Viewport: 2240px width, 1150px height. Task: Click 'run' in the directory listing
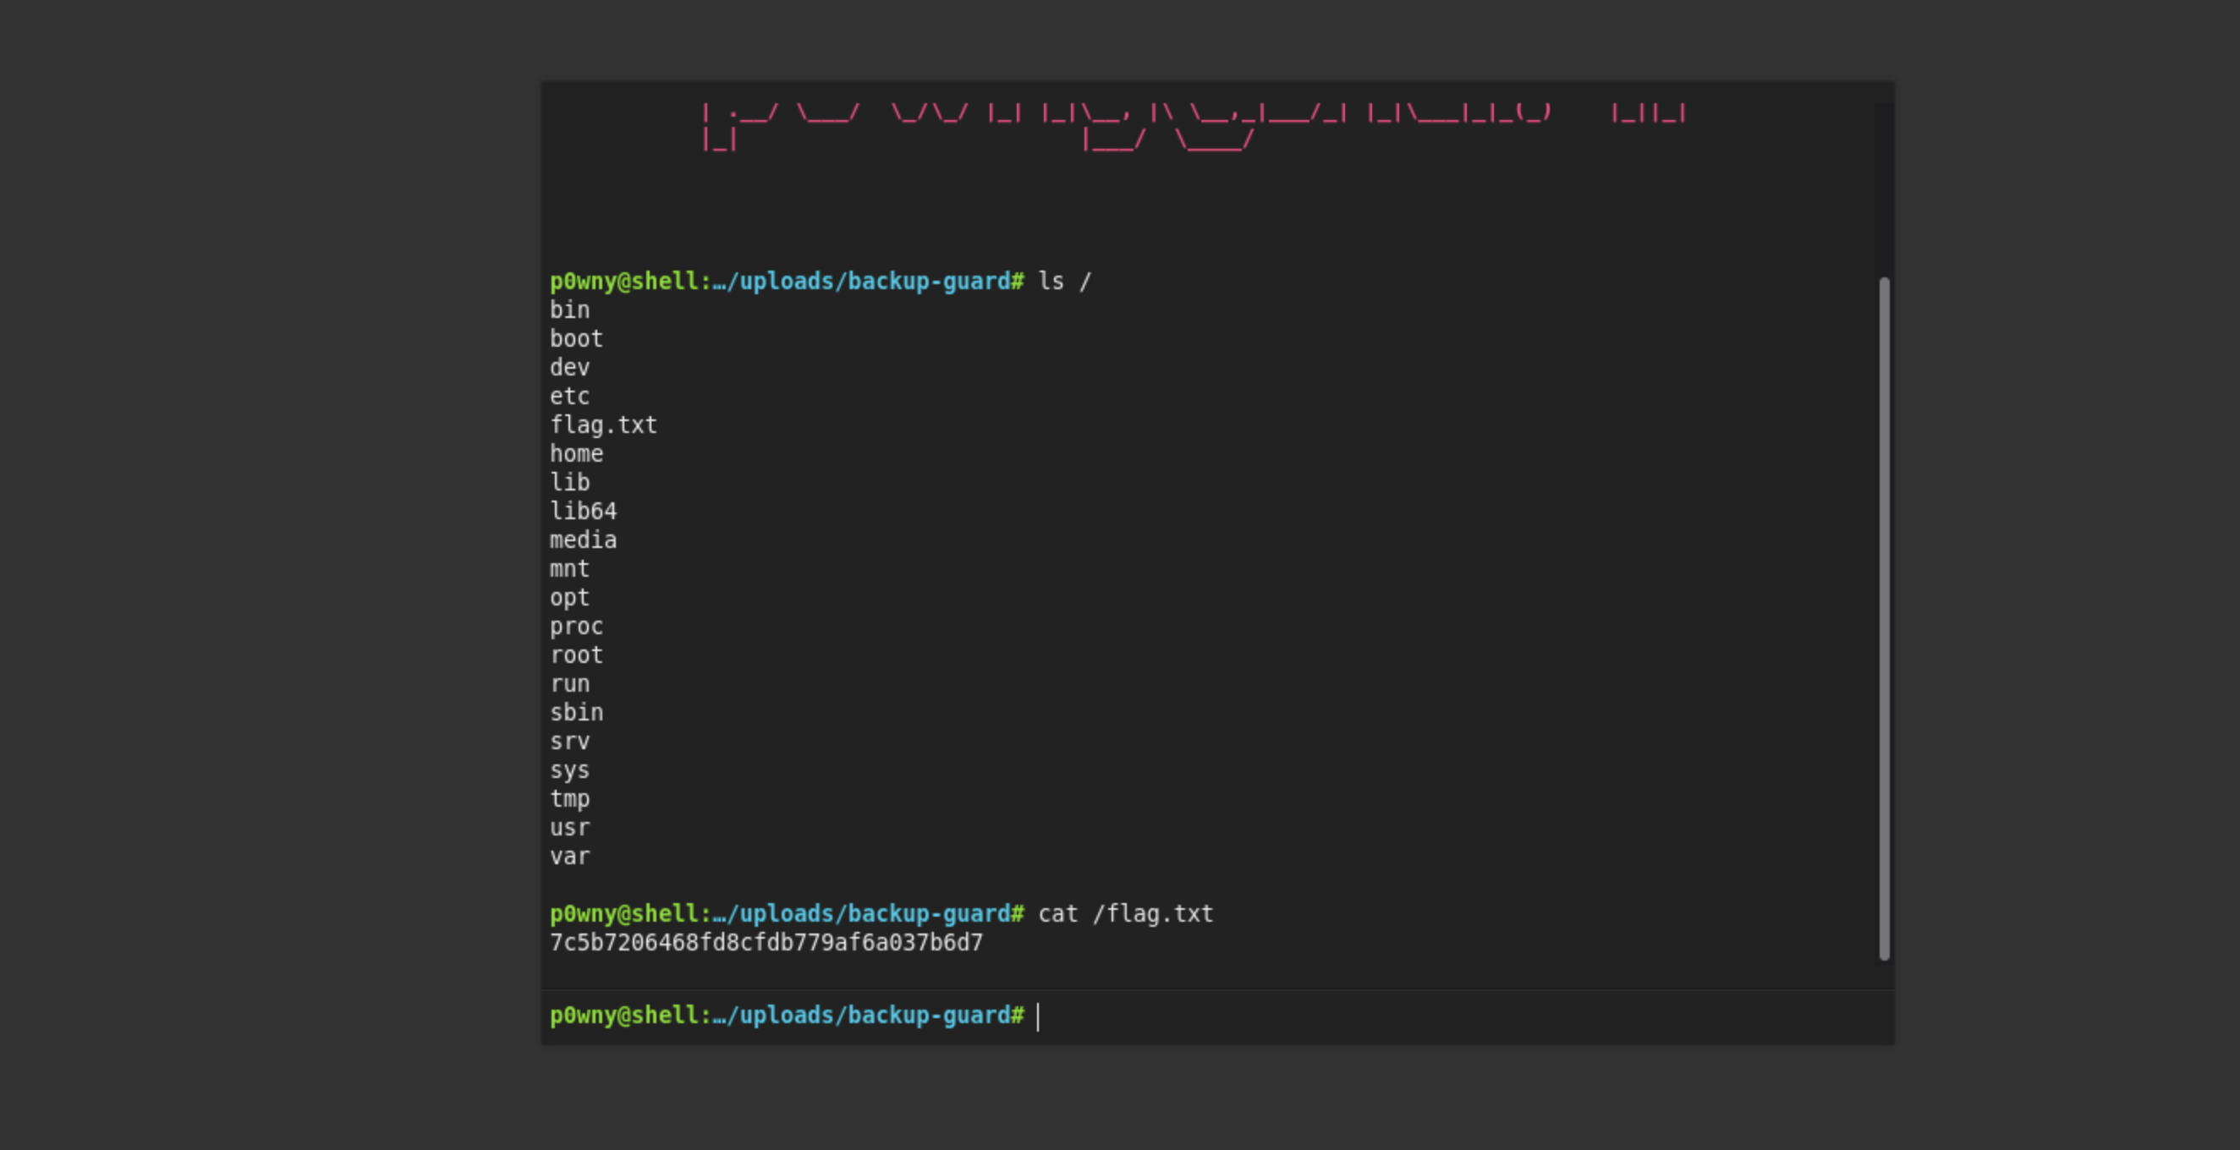pyautogui.click(x=569, y=684)
